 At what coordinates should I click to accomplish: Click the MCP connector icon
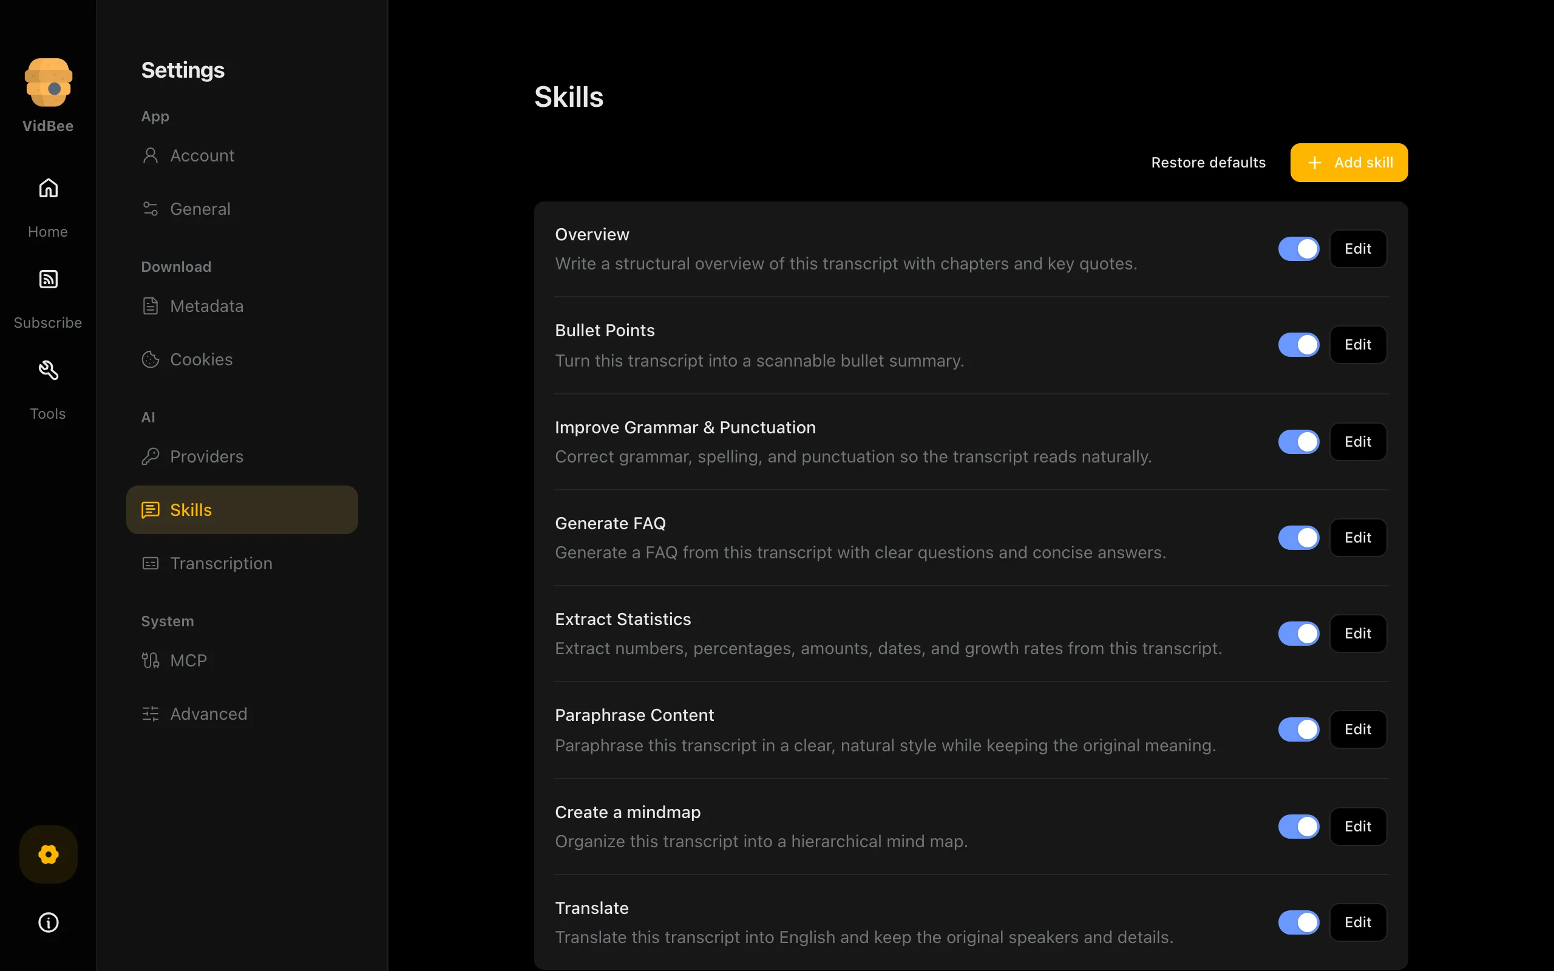pos(151,660)
